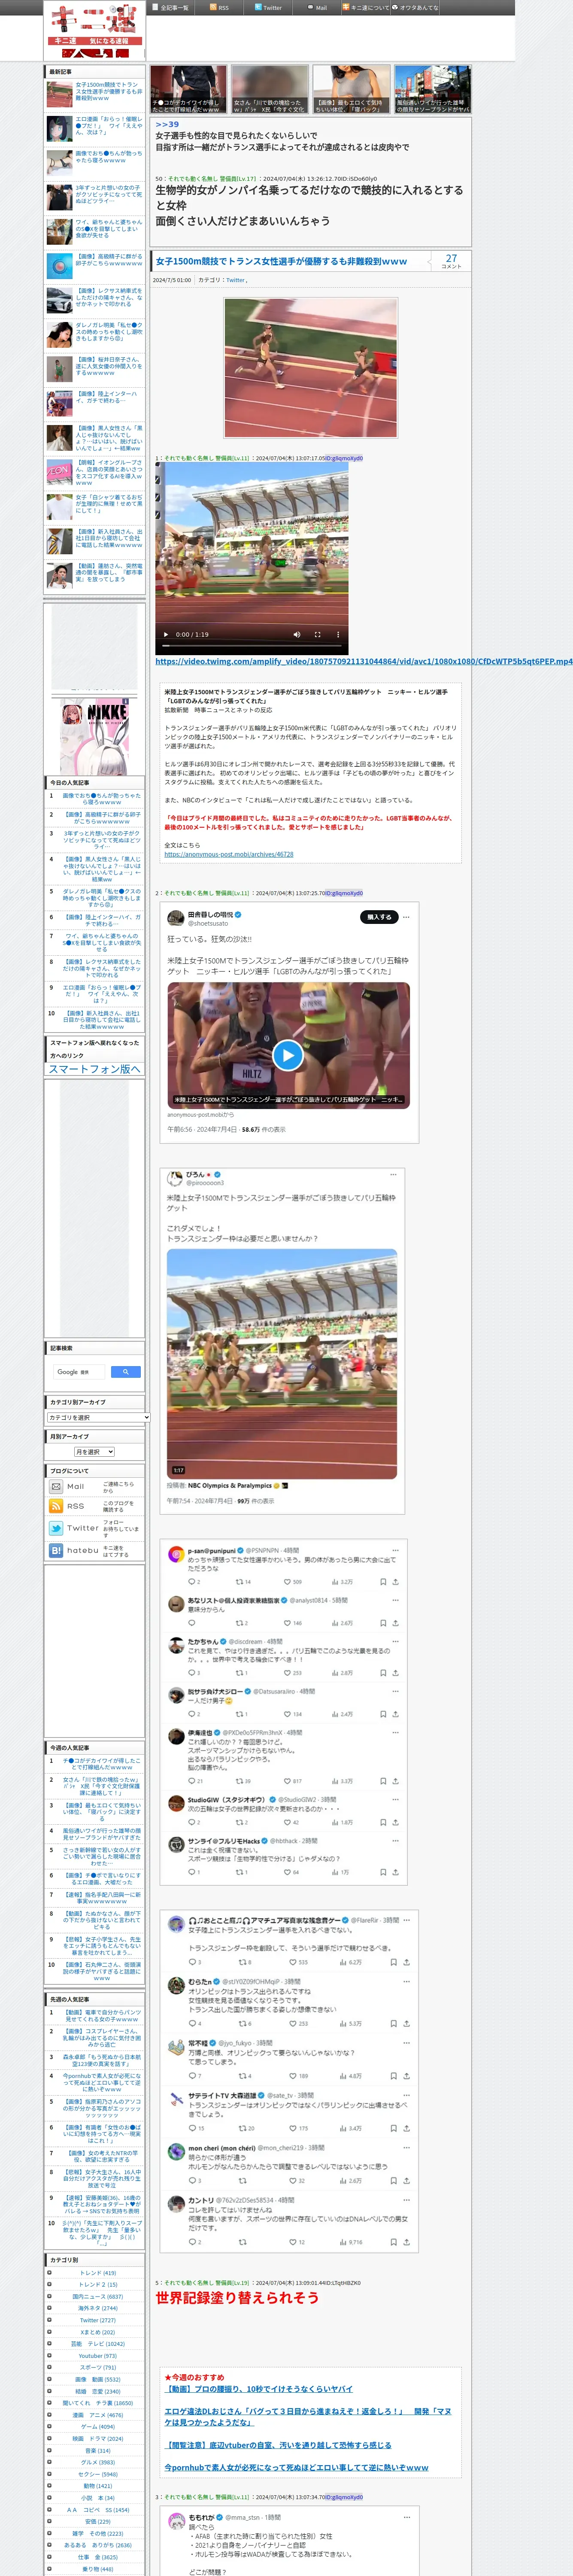The image size is (573, 2576).
Task: Open sidebar article 女子1500m競技でトランス女性選手
Action: (109, 91)
